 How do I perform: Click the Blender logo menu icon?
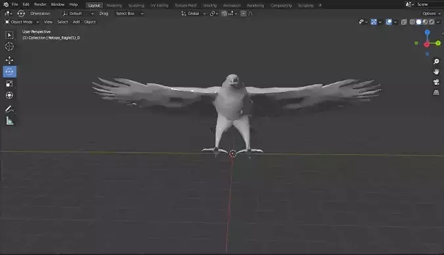coord(6,5)
